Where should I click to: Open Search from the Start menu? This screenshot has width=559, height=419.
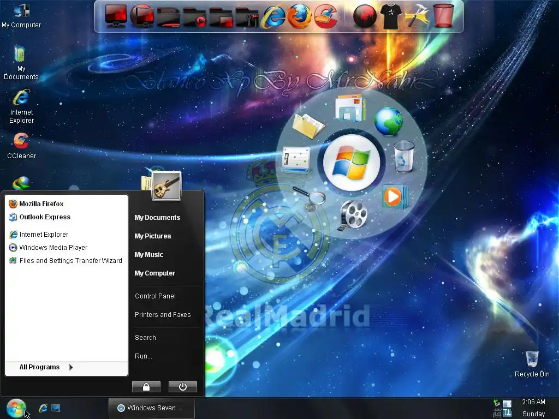pos(145,337)
